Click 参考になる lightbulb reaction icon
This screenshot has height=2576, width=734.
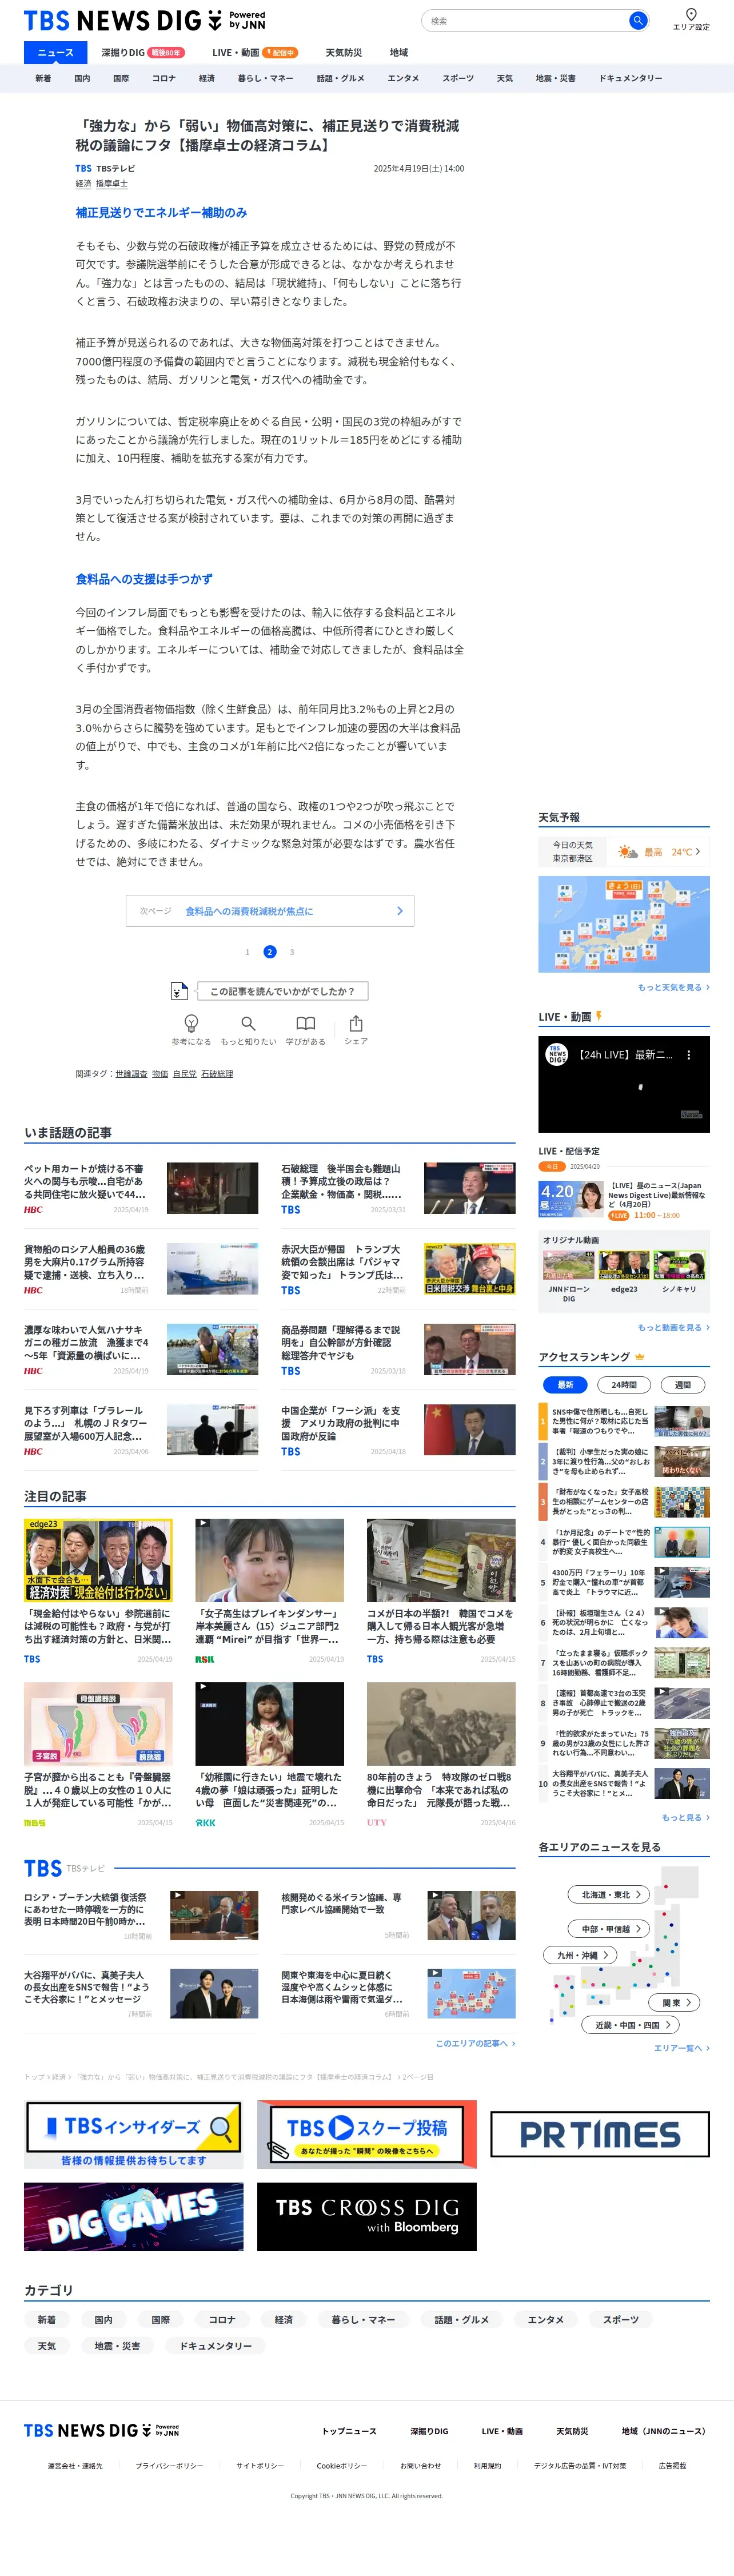tap(191, 1023)
